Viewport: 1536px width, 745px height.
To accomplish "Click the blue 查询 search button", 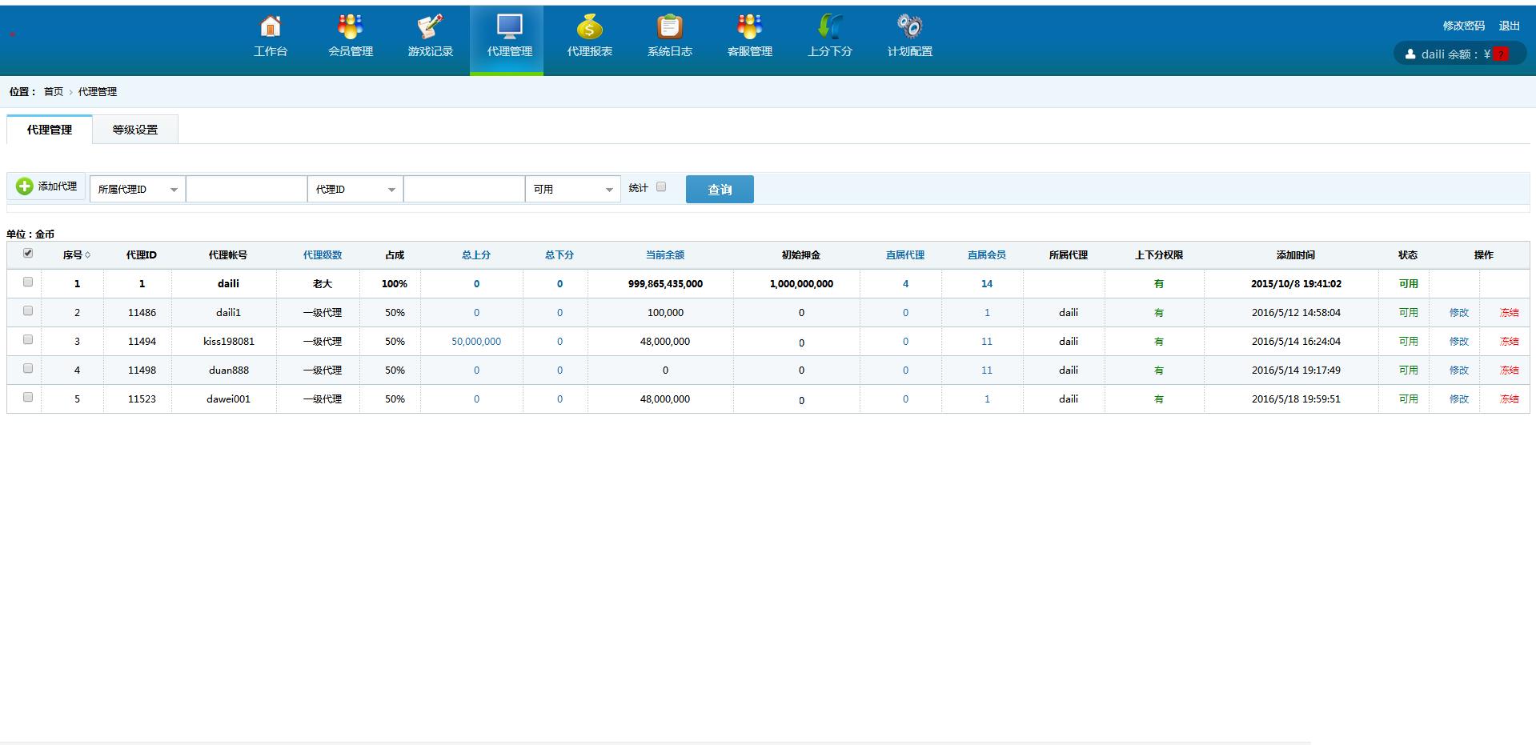I will pos(720,190).
